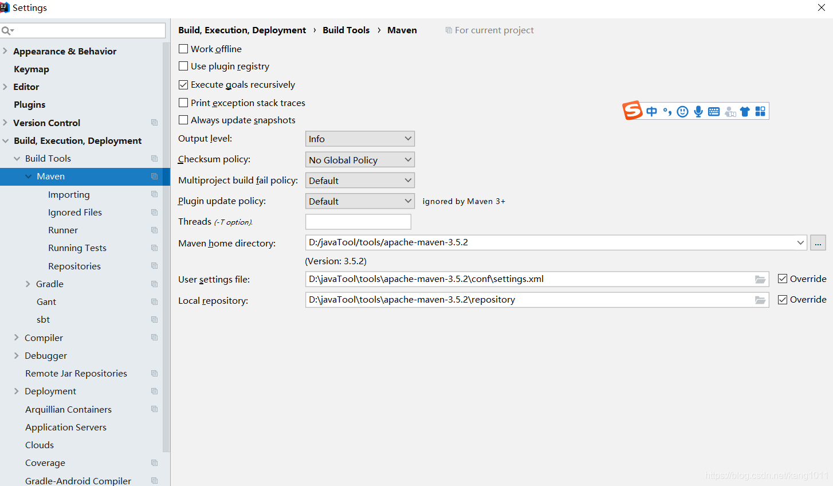
Task: Click Build Tools breadcrumb
Action: pos(346,30)
